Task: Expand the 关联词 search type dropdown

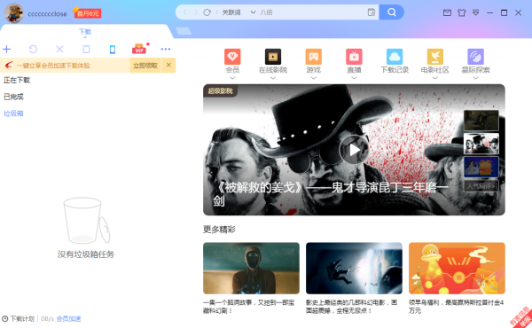Action: tap(253, 12)
